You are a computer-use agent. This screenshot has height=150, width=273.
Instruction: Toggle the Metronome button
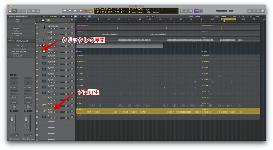pos(201,10)
